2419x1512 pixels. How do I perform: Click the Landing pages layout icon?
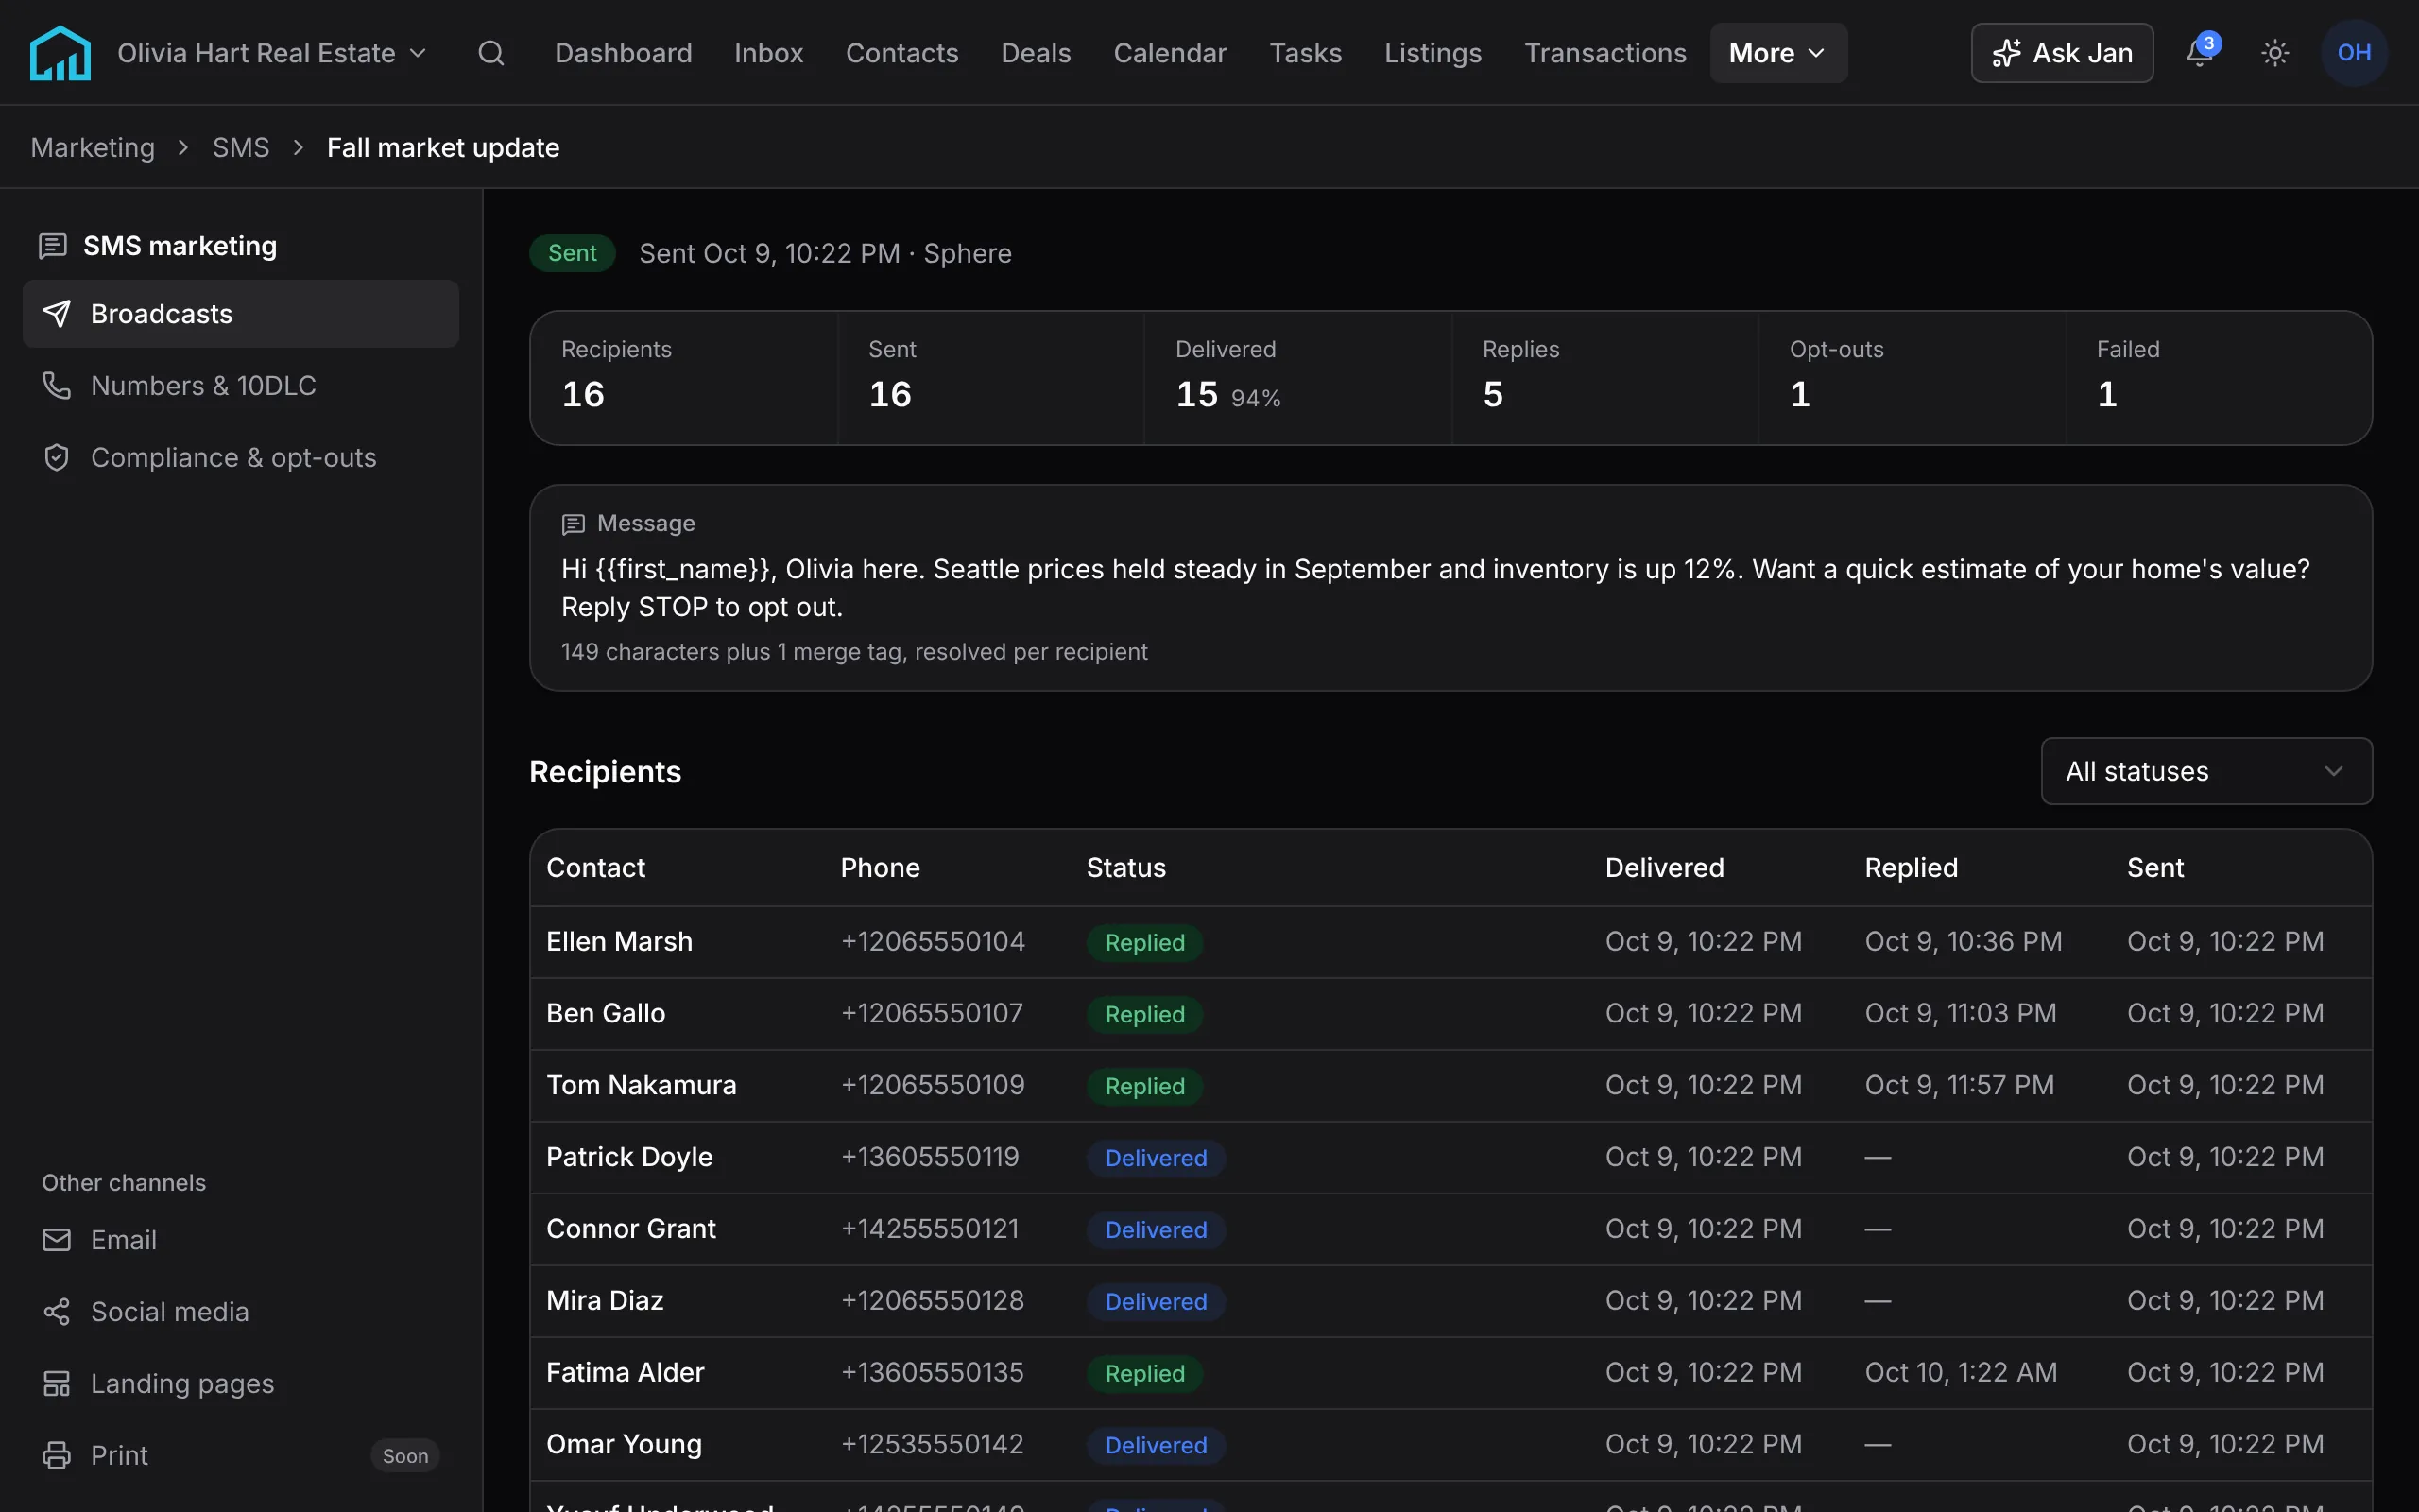[x=57, y=1384]
